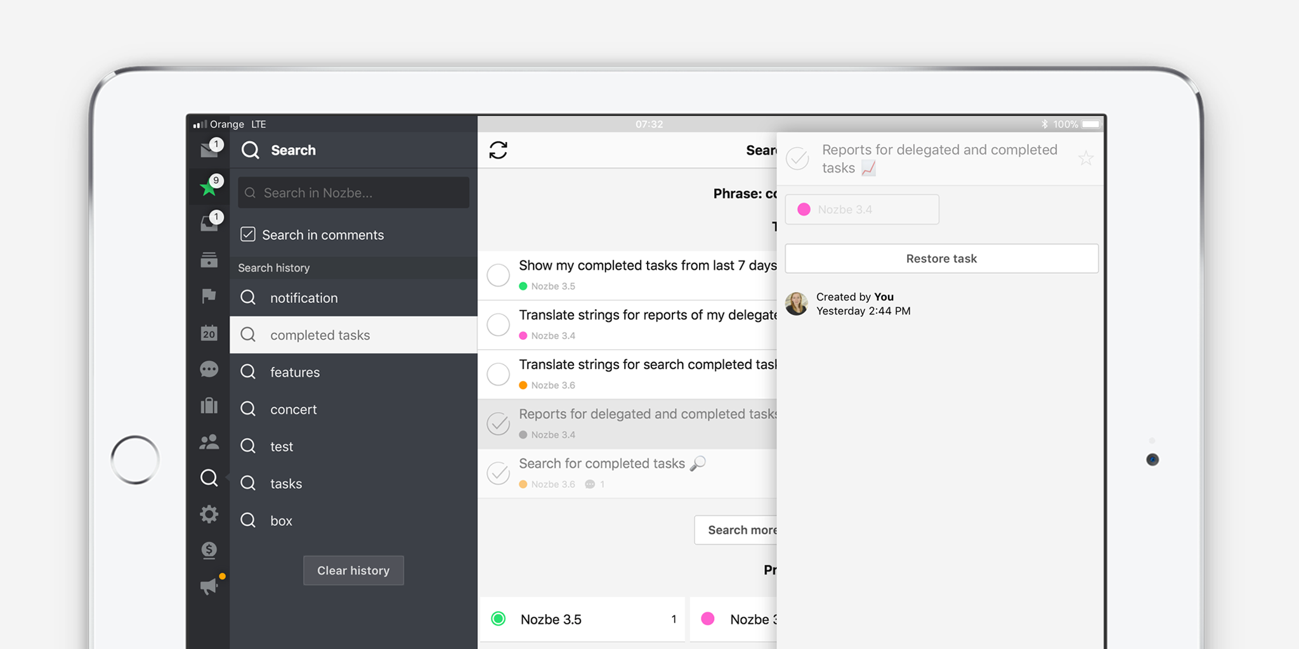Open the Team people icon
1299x649 pixels.
click(209, 442)
